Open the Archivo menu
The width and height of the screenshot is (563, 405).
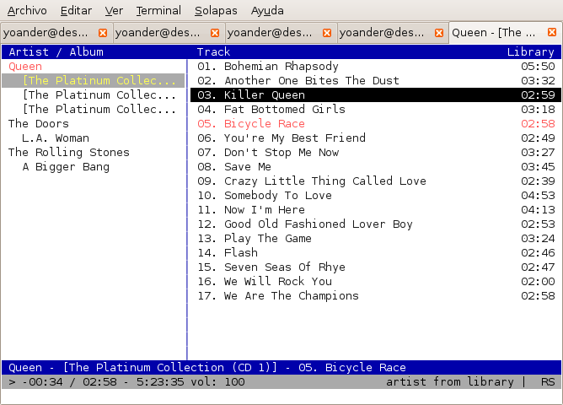(x=27, y=11)
